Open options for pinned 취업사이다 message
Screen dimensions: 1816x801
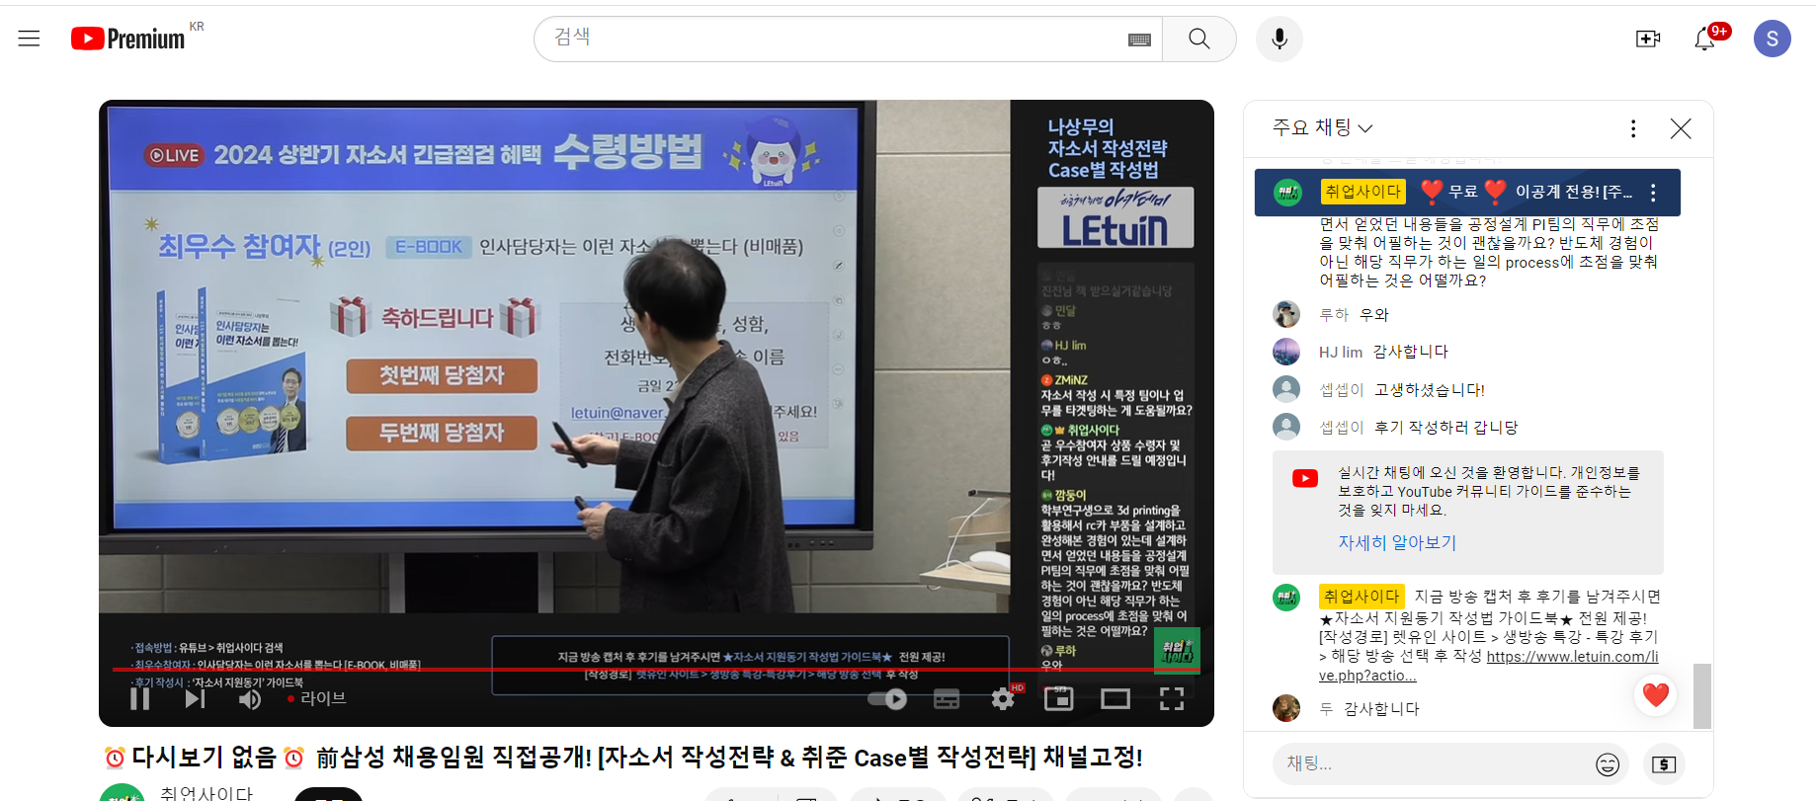tap(1653, 193)
